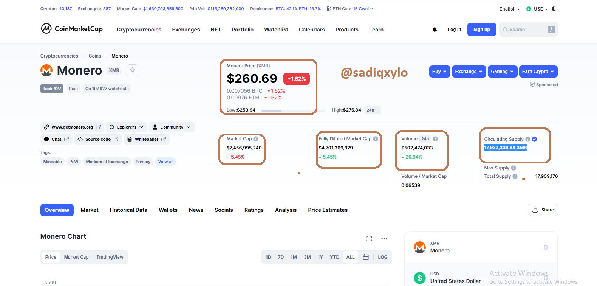
Task: Expand the ETH Gas 15 Gwei dropdown
Action: 363,9
